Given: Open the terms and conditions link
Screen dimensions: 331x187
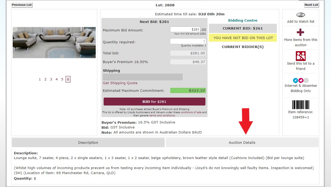Looking at the screenshot, I should pos(162,115).
